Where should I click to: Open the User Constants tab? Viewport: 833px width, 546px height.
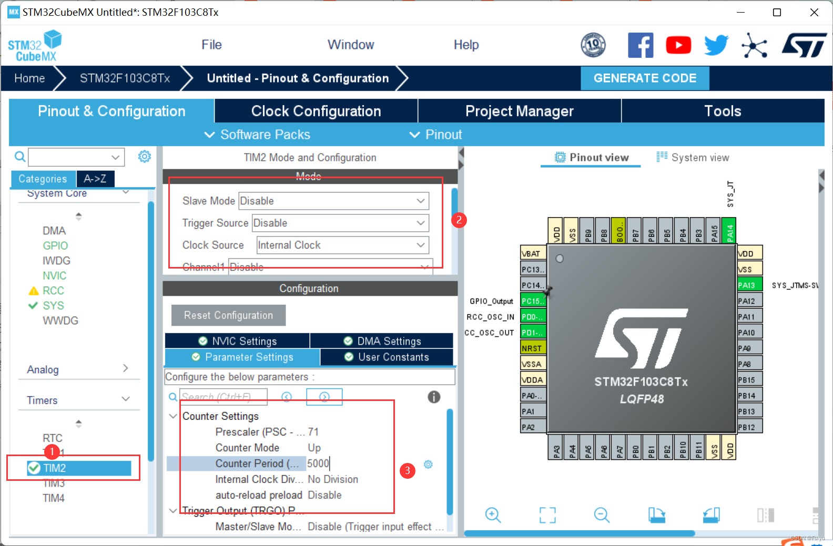tap(387, 357)
